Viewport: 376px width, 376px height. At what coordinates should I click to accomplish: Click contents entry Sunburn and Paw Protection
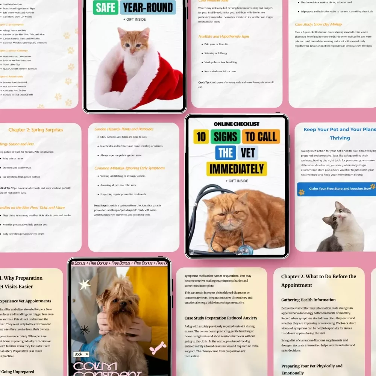pos(17,61)
